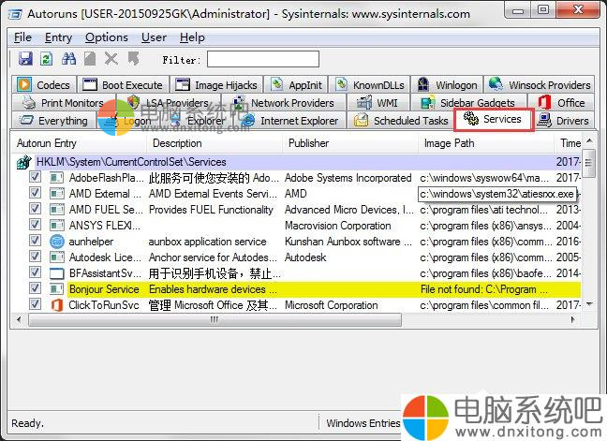Switch to the Services tab
This screenshot has height=441, width=607.
(494, 120)
